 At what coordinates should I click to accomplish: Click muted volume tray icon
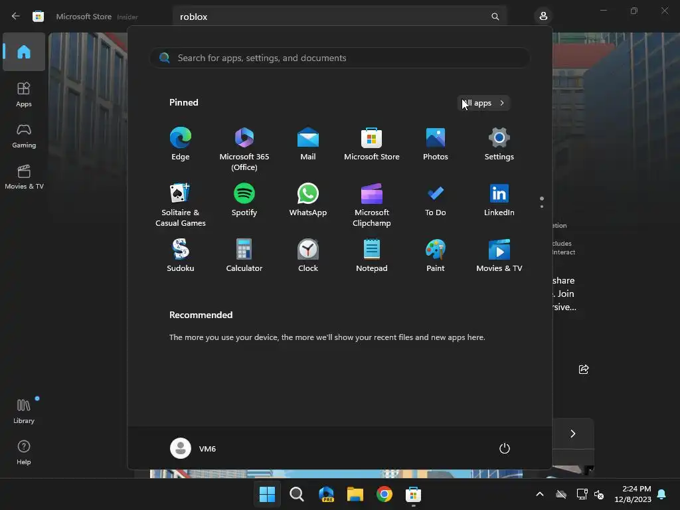point(600,494)
